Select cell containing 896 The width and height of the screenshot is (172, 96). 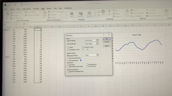(23, 30)
